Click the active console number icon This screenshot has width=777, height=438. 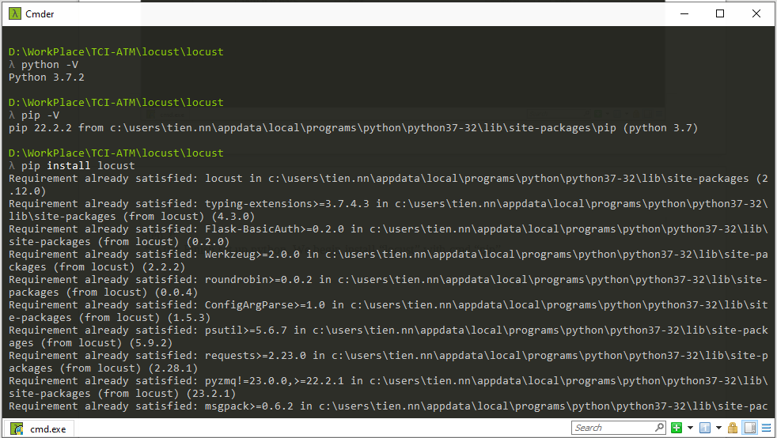pyautogui.click(x=704, y=429)
